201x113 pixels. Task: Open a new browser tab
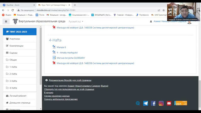(x=75, y=5)
